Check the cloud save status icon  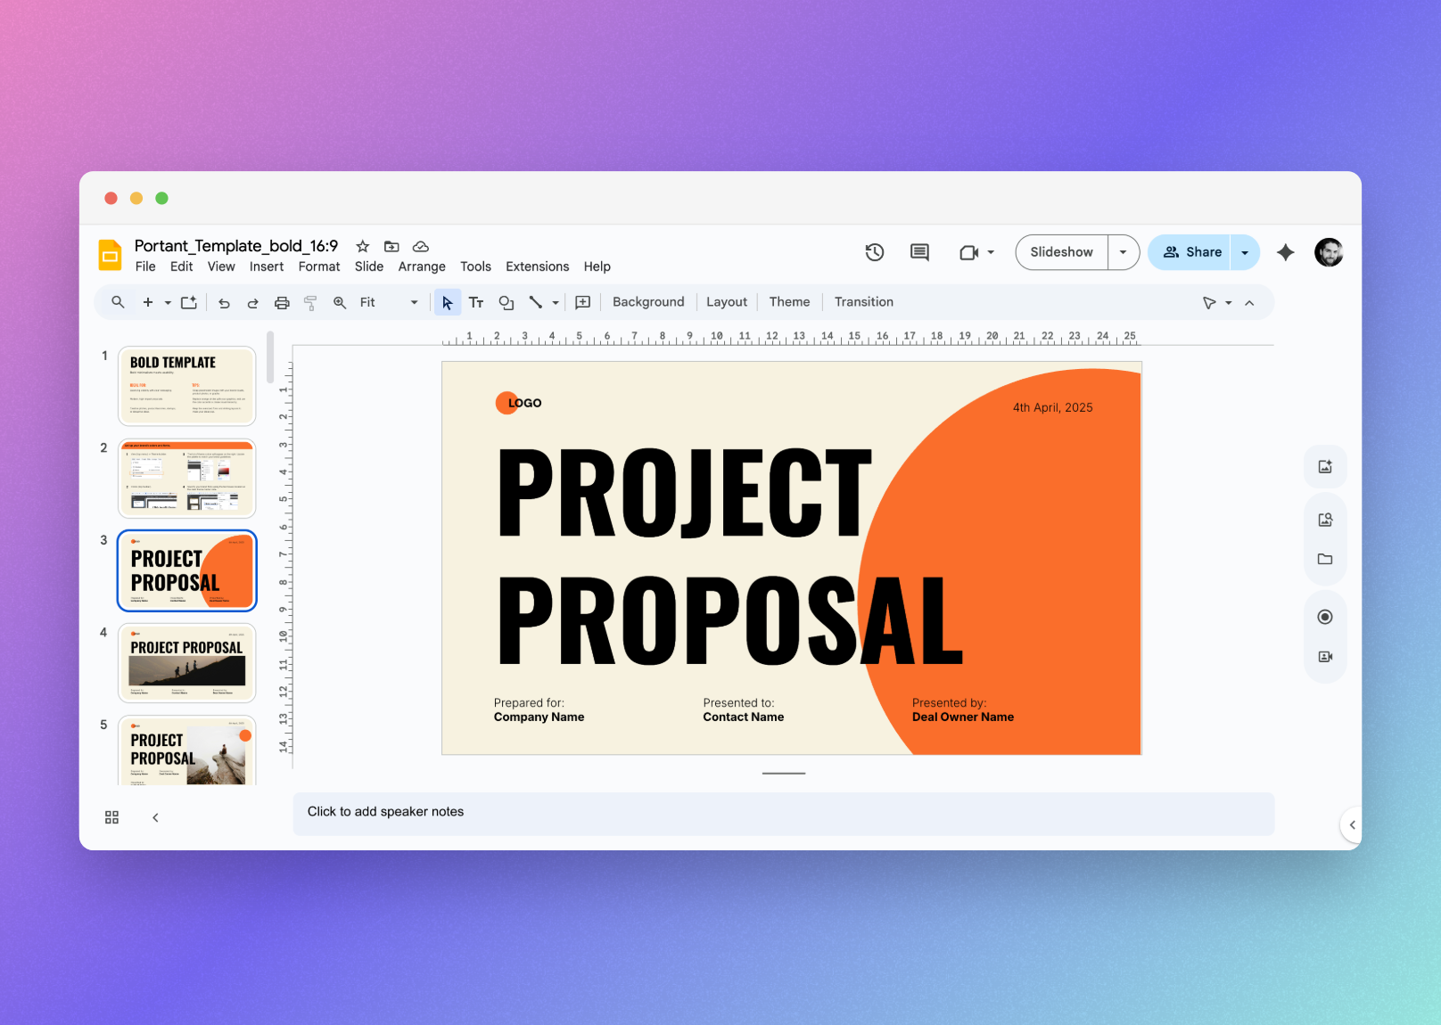(421, 246)
